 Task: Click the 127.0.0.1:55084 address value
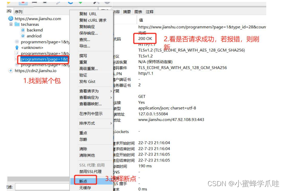tap(153, 114)
